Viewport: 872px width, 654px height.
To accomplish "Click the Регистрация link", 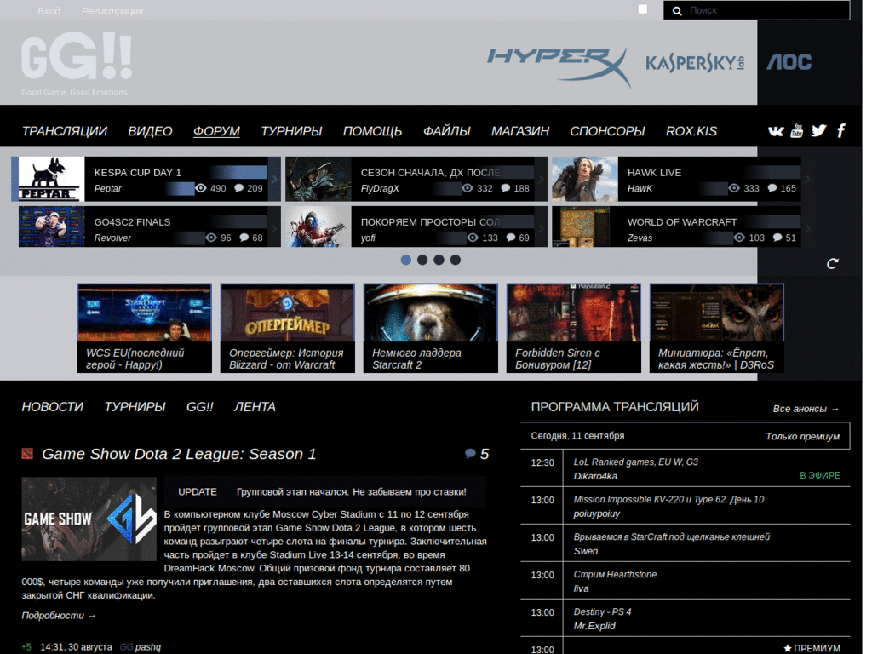I will coord(112,10).
